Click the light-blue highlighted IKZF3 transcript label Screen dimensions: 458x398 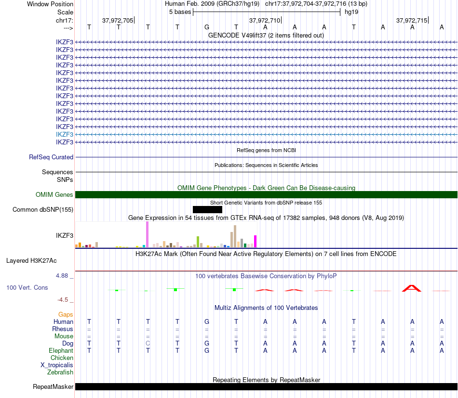(x=64, y=134)
